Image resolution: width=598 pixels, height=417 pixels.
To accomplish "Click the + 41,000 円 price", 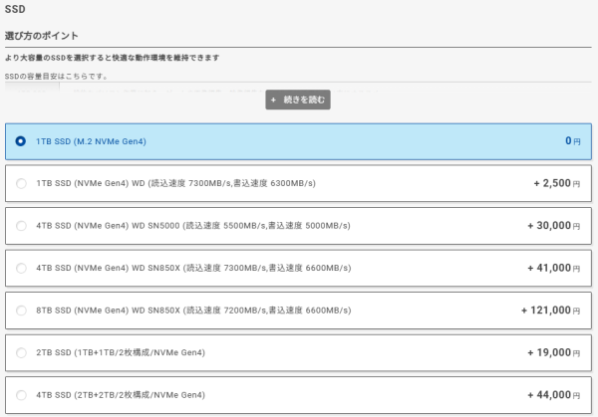I will click(554, 268).
